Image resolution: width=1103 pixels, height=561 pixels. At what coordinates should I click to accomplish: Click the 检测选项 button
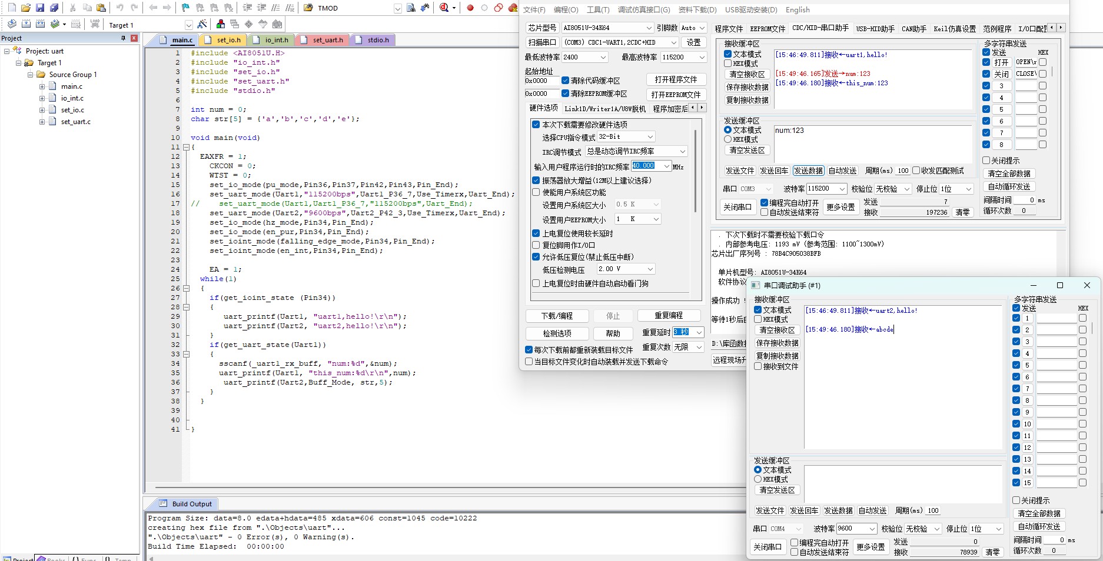pos(557,333)
